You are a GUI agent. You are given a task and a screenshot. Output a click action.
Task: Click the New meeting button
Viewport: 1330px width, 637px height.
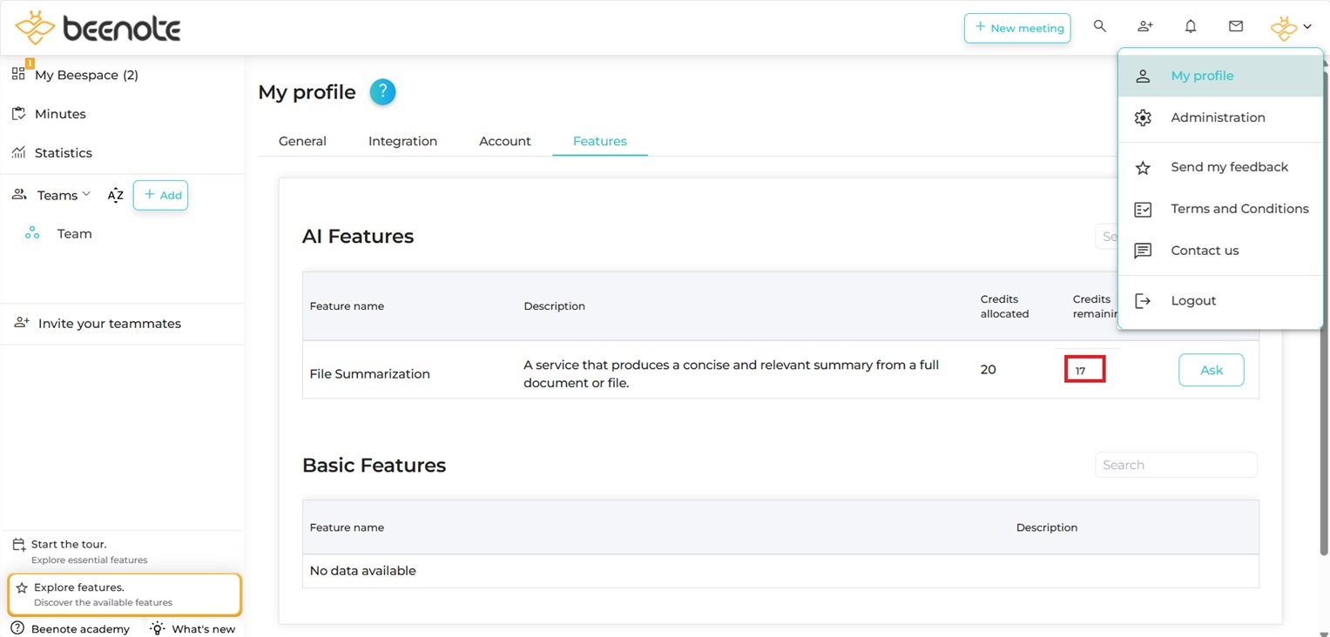pyautogui.click(x=1017, y=28)
